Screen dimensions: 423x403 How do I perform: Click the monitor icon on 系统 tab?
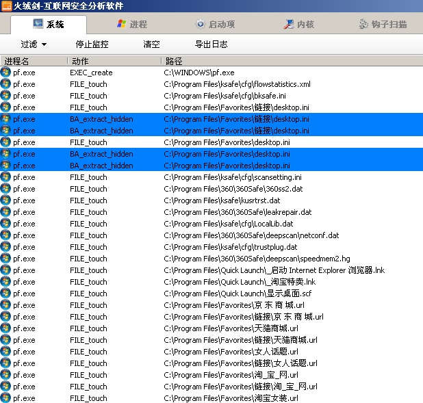[x=38, y=24]
